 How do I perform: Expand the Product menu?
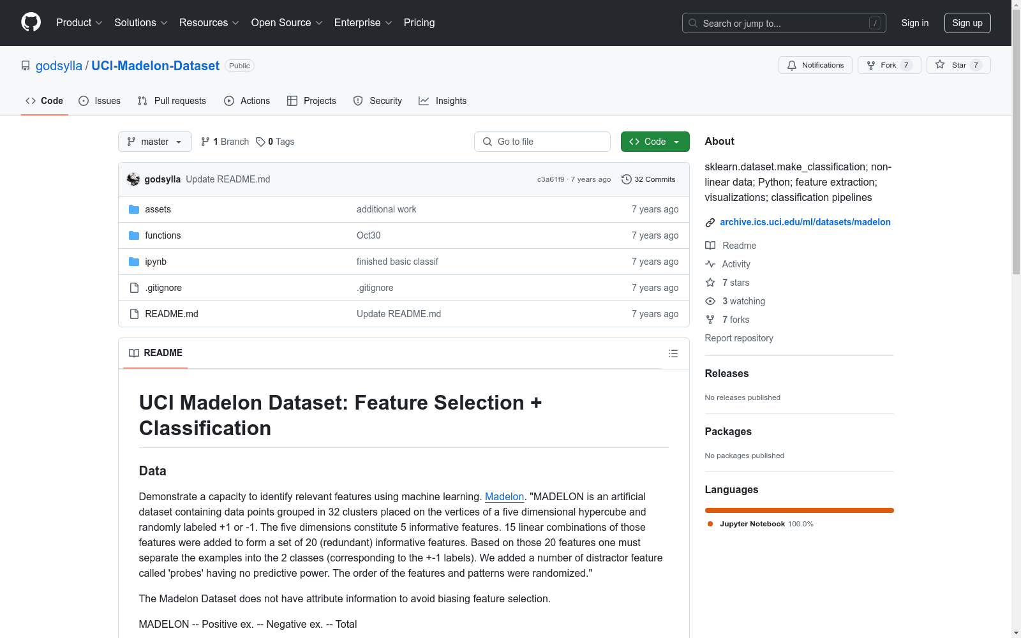click(79, 23)
